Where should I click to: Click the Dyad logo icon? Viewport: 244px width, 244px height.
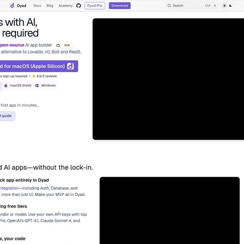point(12,6)
